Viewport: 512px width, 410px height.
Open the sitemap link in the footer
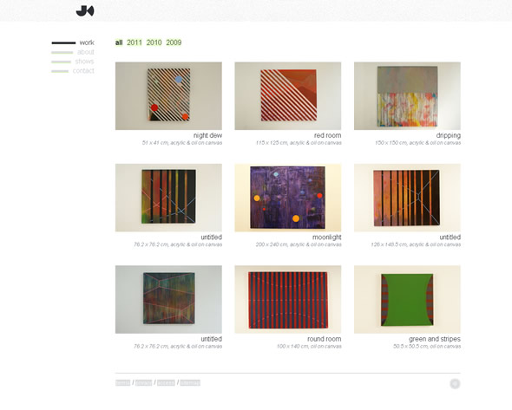[190, 383]
